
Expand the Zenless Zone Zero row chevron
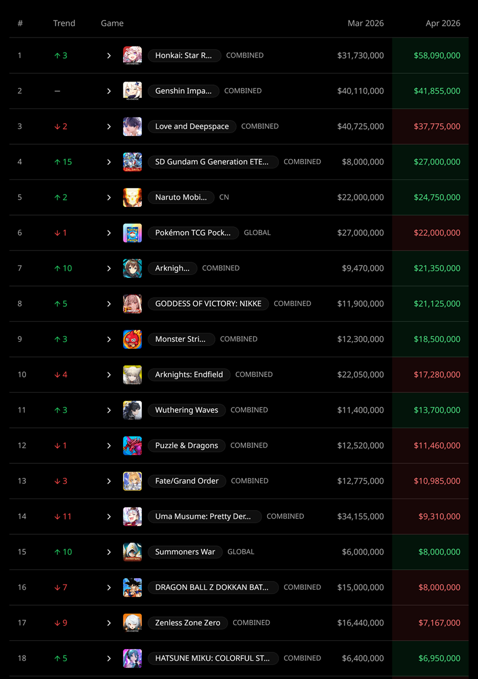click(x=109, y=623)
